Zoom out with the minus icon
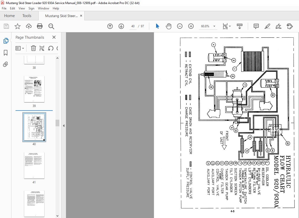The height and width of the screenshot is (218, 299). click(x=180, y=26)
